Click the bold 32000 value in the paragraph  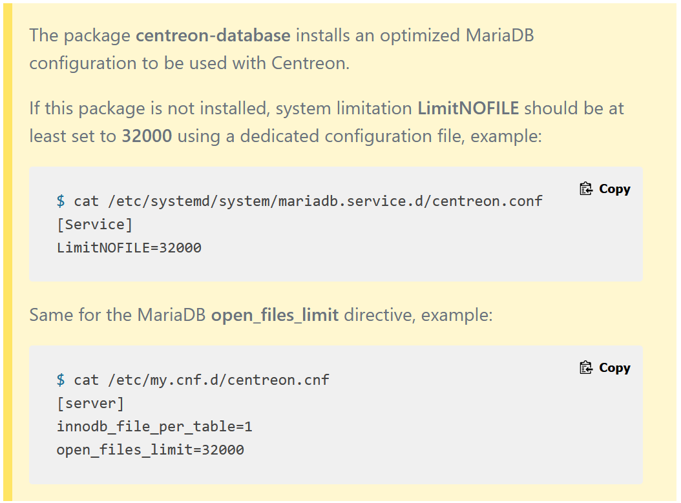(x=147, y=137)
